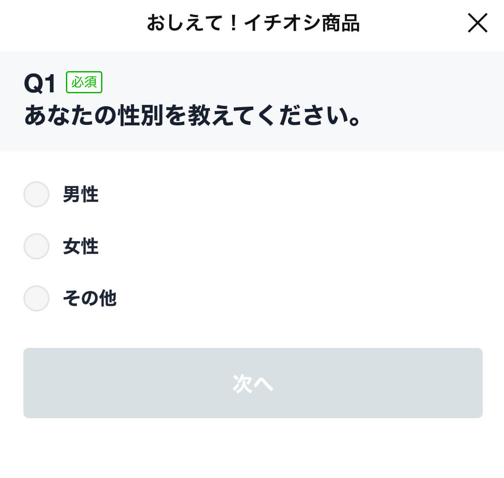This screenshot has width=504, height=478.
Task: Click おしえて！ in the header title
Action: (x=193, y=23)
